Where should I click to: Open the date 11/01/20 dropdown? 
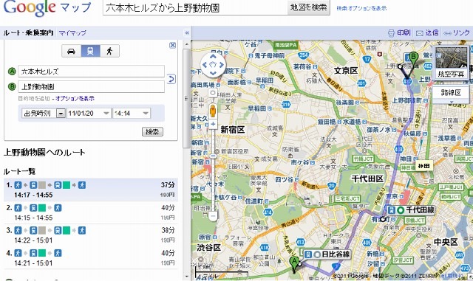(x=89, y=114)
